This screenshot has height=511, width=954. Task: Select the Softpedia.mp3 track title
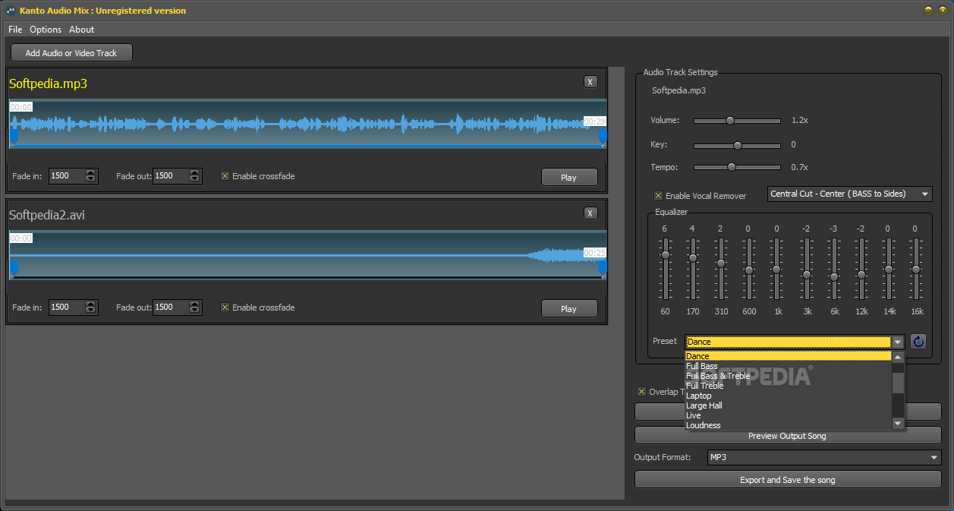click(48, 84)
